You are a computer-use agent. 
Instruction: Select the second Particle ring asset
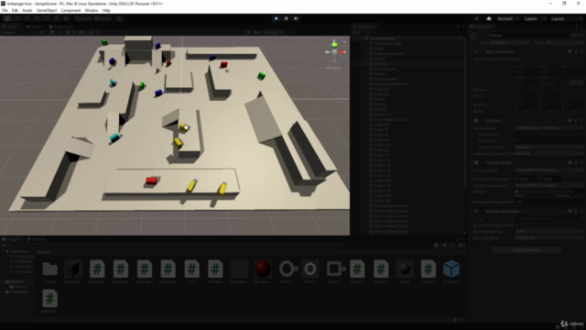pyautogui.click(x=310, y=269)
